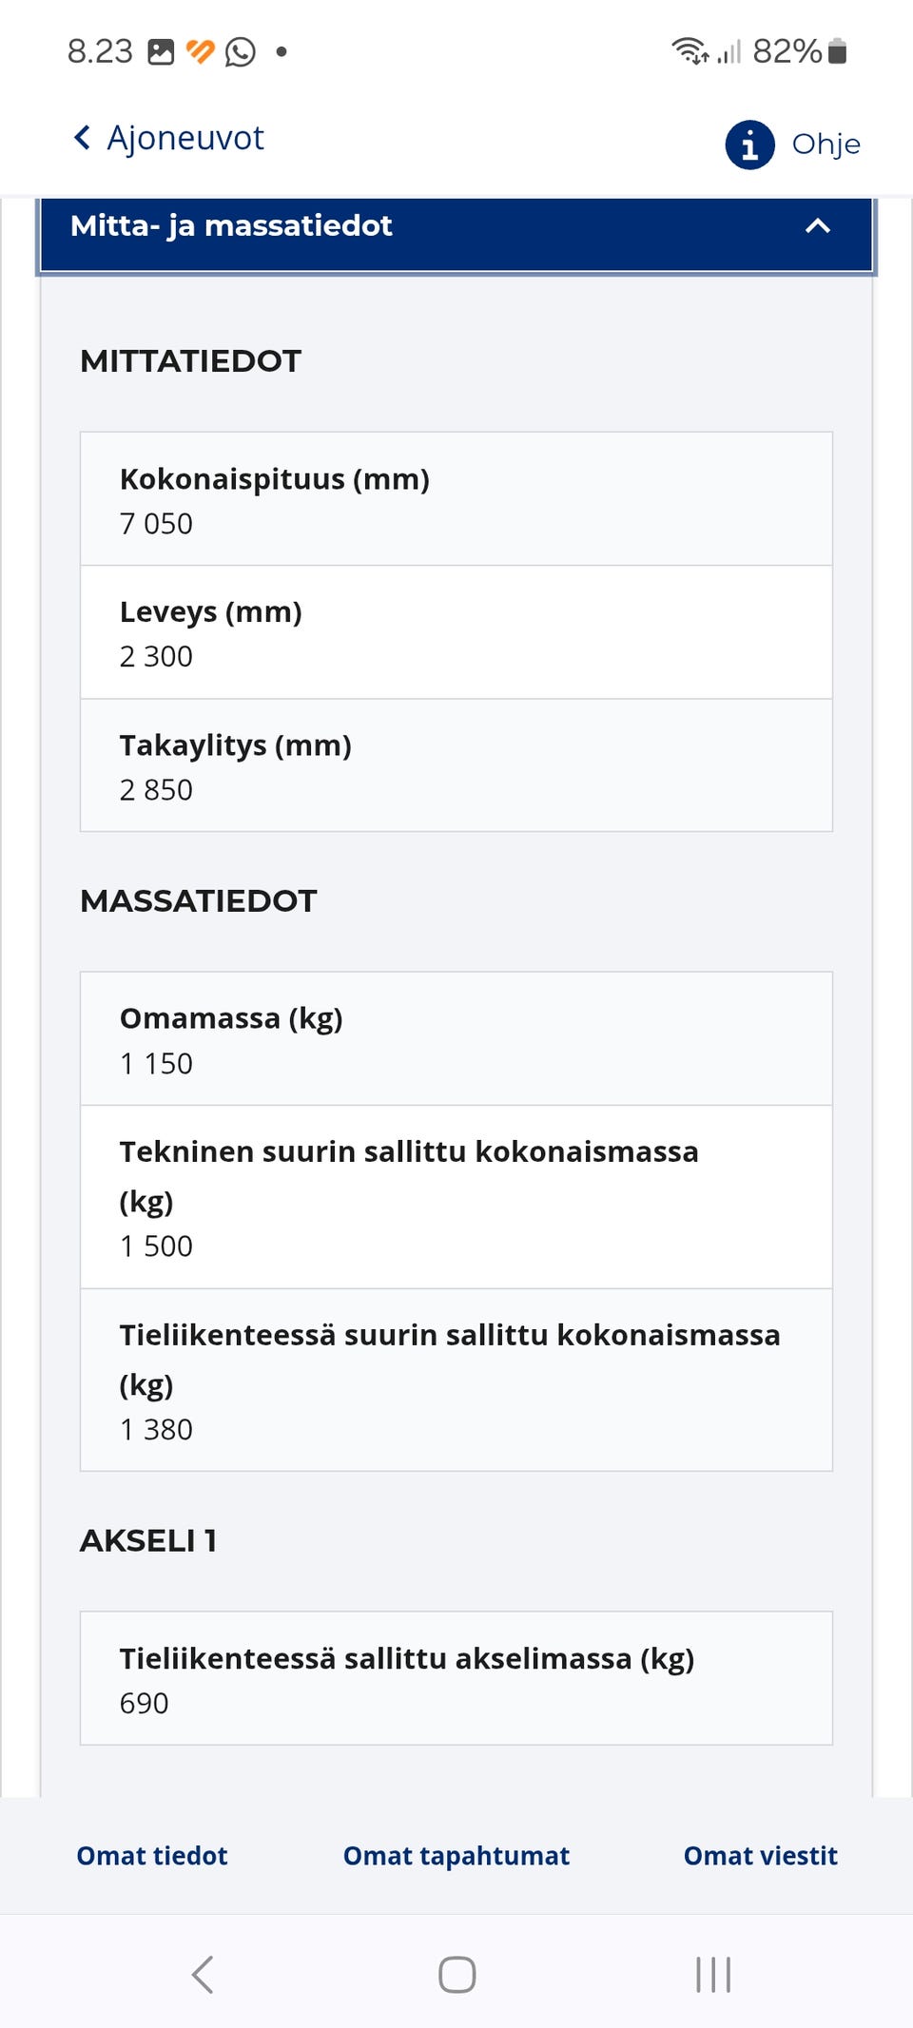The height and width of the screenshot is (2028, 913).
Task: Open the Wi-Fi status icon
Action: coord(687,49)
